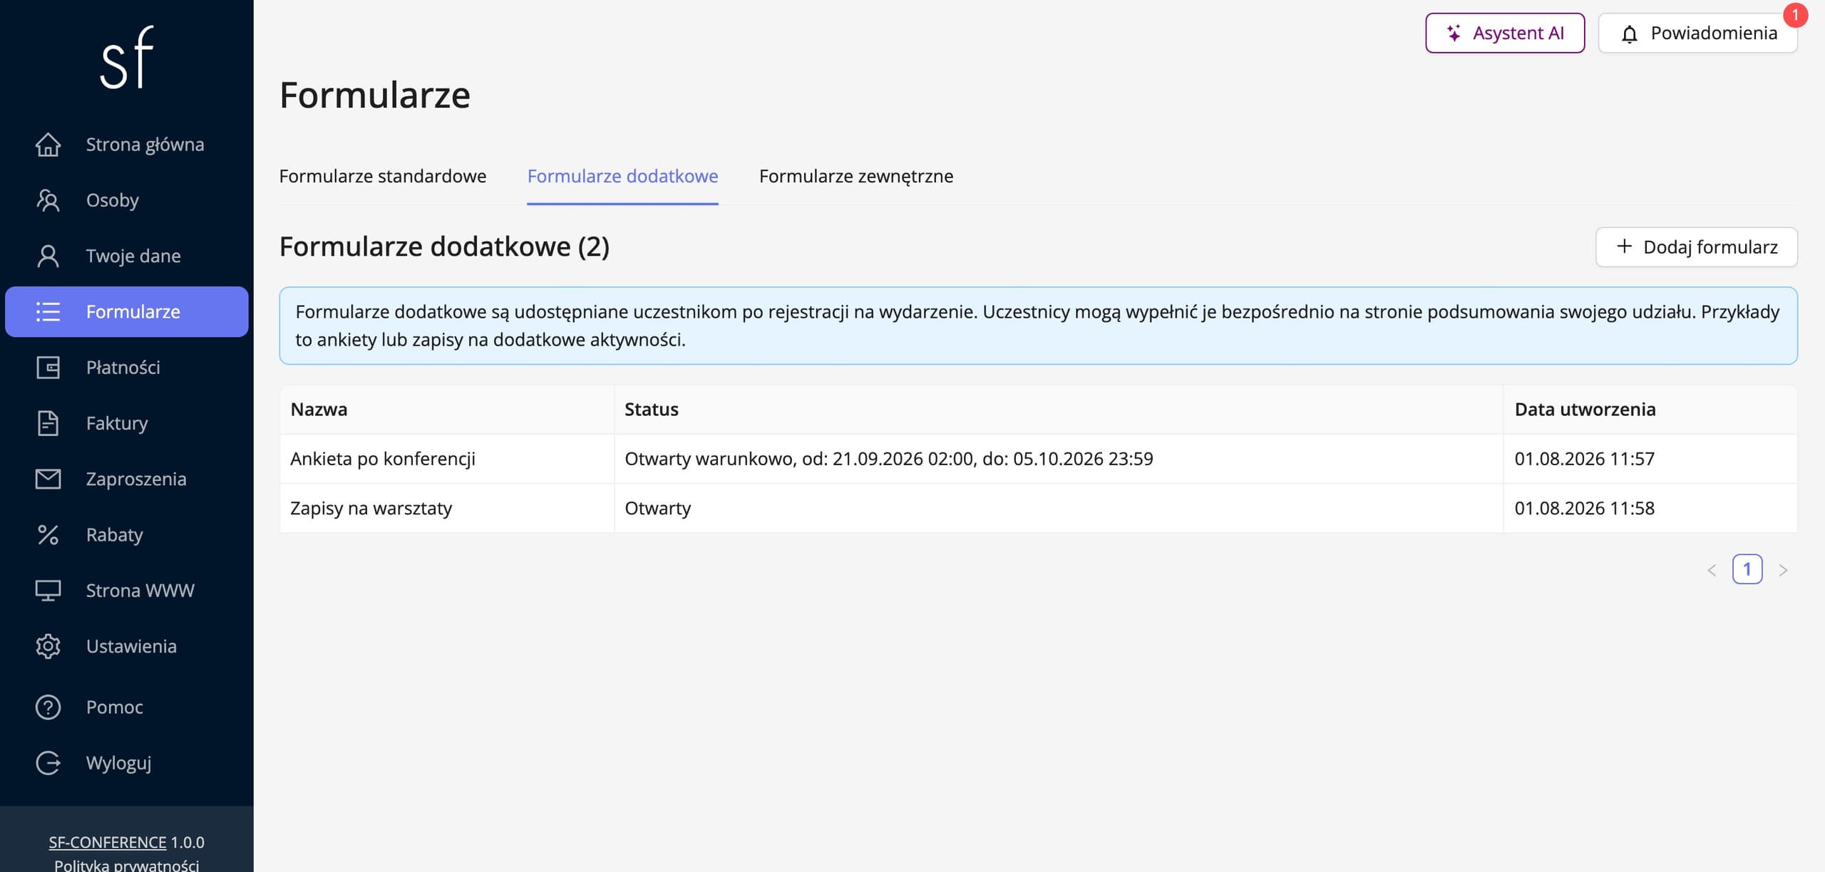Open the Asystent AI button
Viewport: 1825px width, 872px height.
[1505, 33]
